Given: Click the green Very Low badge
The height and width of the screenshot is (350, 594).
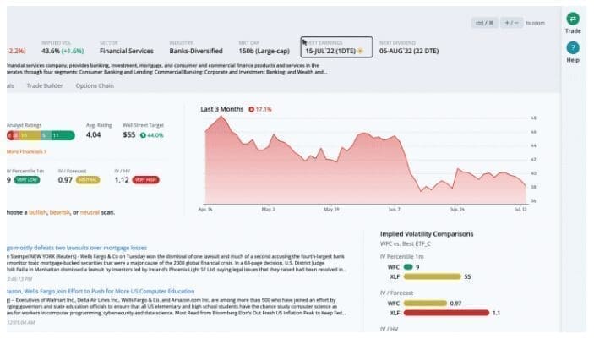Looking at the screenshot, I should 26,179.
